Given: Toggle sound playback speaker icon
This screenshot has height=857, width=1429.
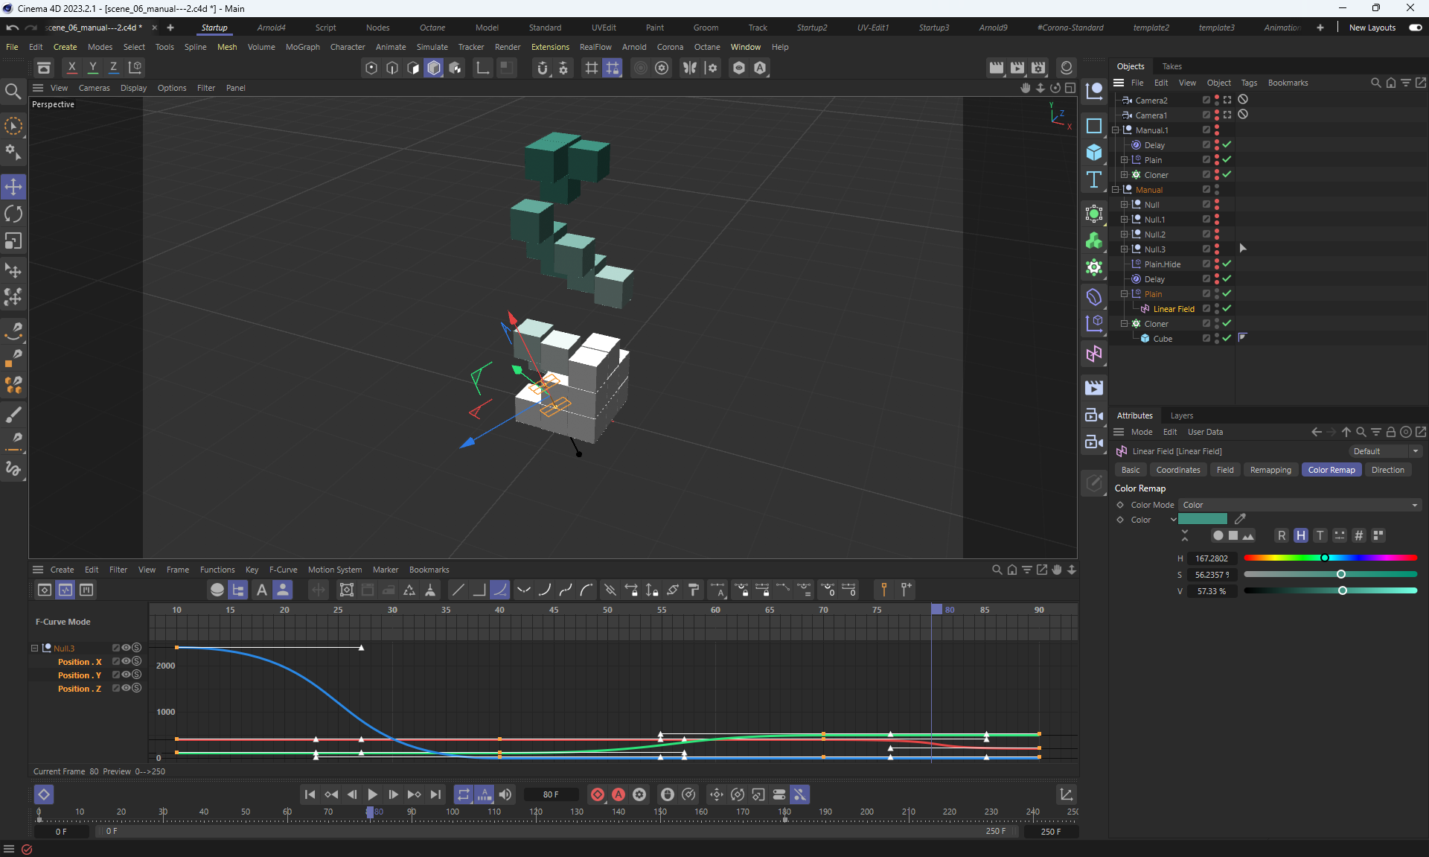Looking at the screenshot, I should 505,794.
